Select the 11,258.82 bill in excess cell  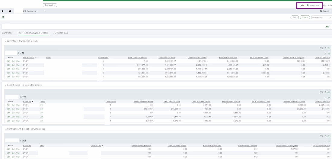264,65
